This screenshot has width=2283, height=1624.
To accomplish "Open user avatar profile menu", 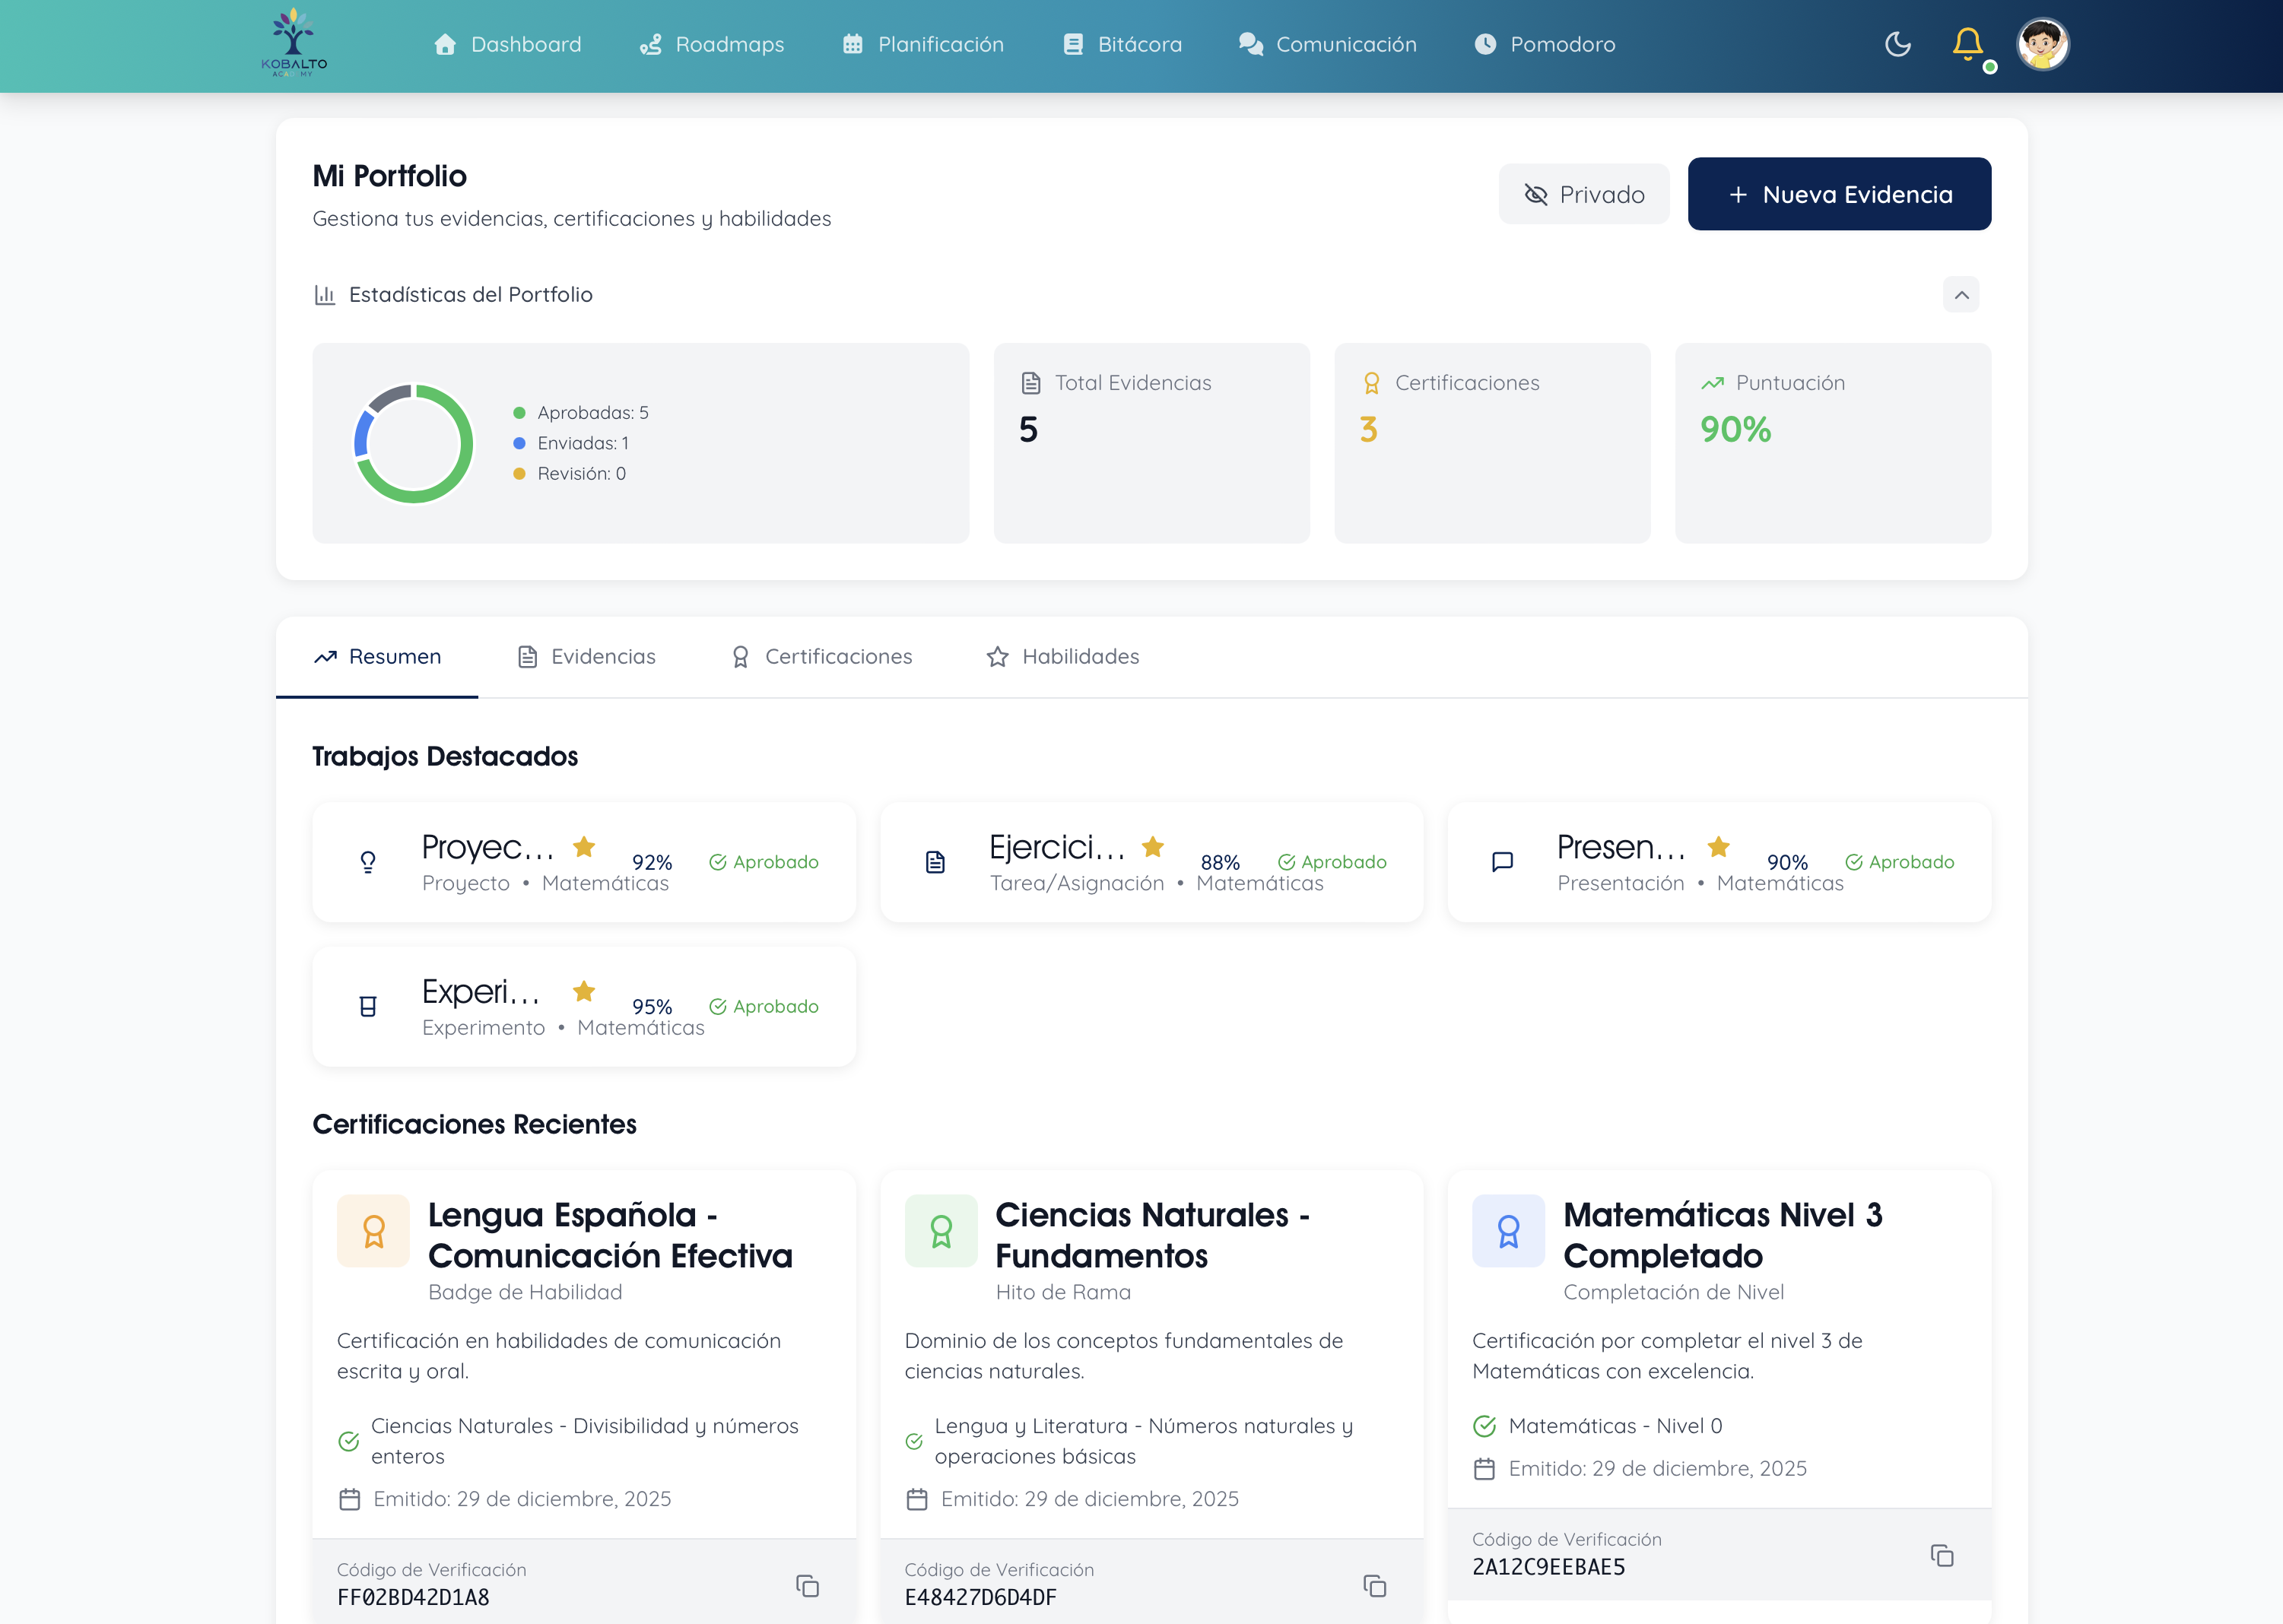I will point(2042,44).
